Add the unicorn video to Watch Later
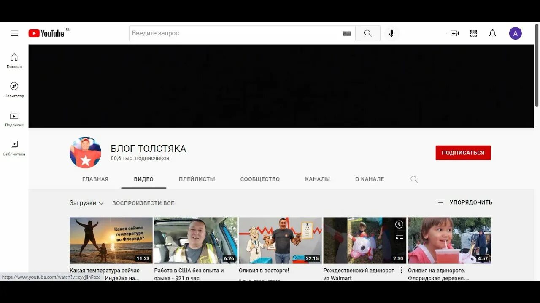This screenshot has height=303, width=540. tap(399, 224)
